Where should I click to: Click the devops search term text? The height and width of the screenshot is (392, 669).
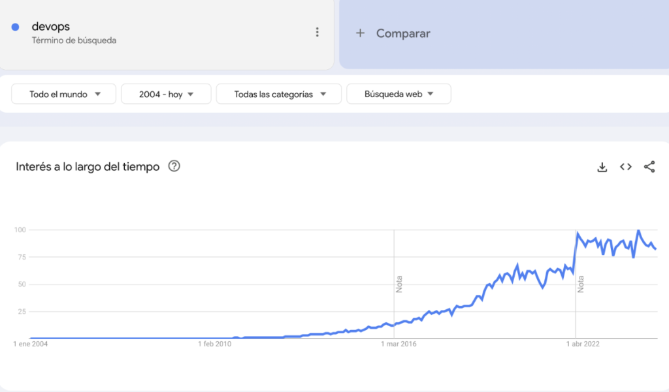pyautogui.click(x=51, y=27)
